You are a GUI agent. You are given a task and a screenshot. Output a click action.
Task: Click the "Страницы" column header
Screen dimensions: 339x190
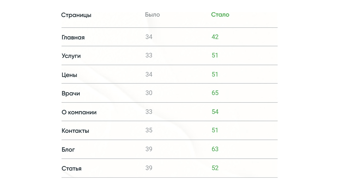pos(76,15)
